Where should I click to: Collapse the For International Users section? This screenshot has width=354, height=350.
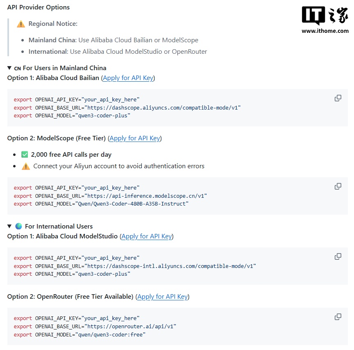tap(9, 226)
